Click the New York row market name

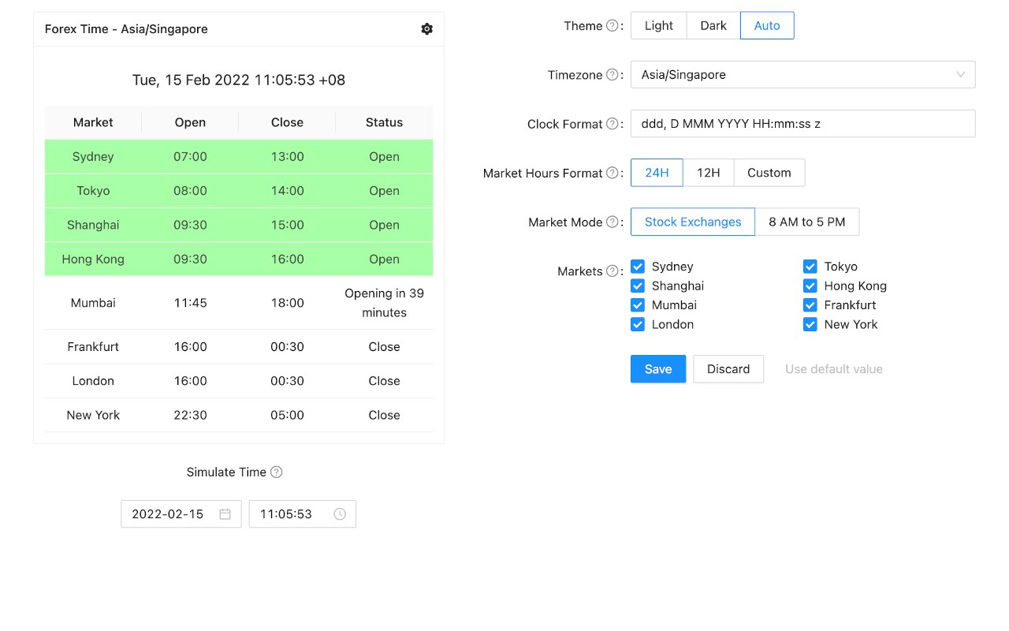click(x=93, y=415)
